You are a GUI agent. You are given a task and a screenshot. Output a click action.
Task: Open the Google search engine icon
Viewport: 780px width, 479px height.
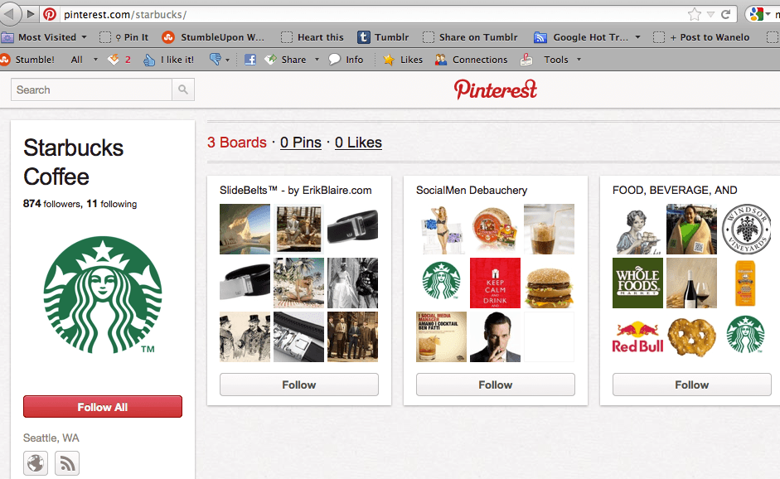pos(756,14)
